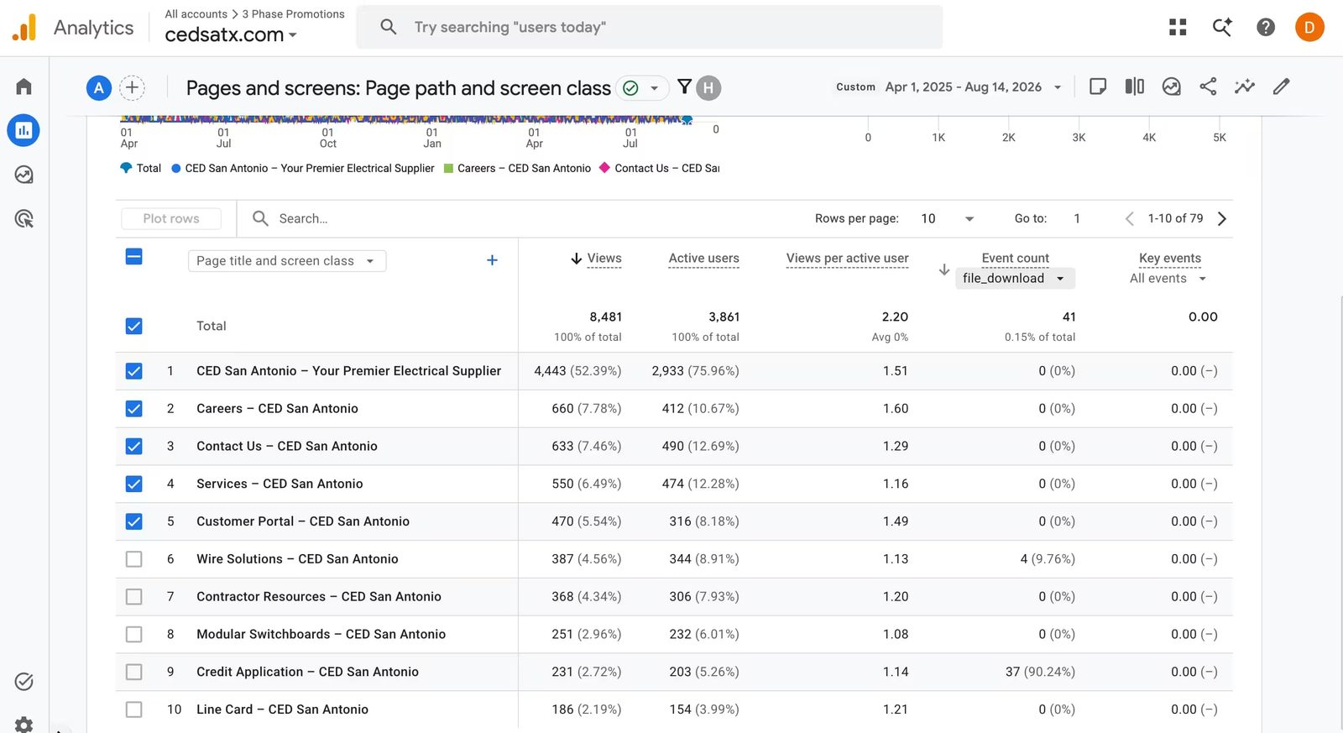Customize report with pencil icon
Screen dimensions: 1343x733
[x=1281, y=86]
